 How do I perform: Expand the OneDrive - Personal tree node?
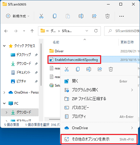[4, 93]
